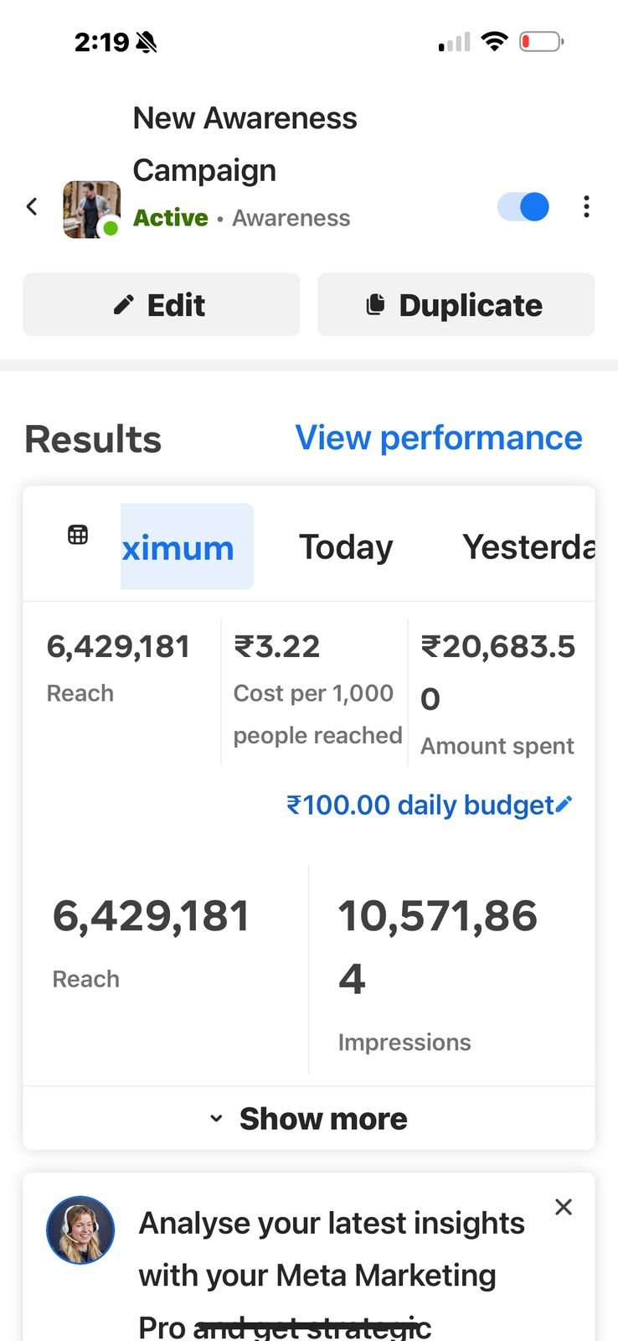Image resolution: width=618 pixels, height=1341 pixels.
Task: Open the three-dot campaign options menu
Action: coord(586,206)
